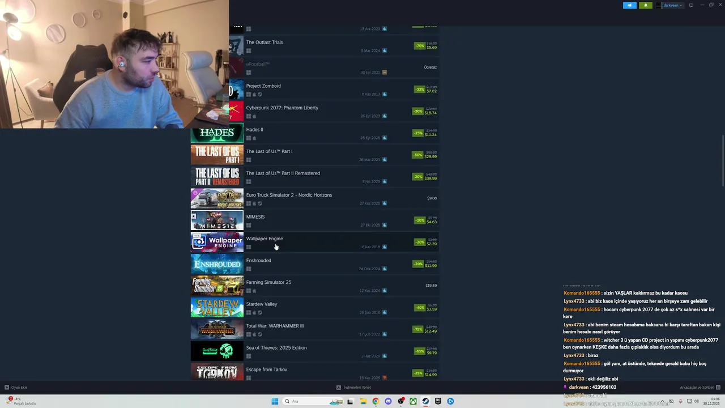Open the Enshrouded game thumbnail
This screenshot has width=725, height=408.
click(x=217, y=264)
